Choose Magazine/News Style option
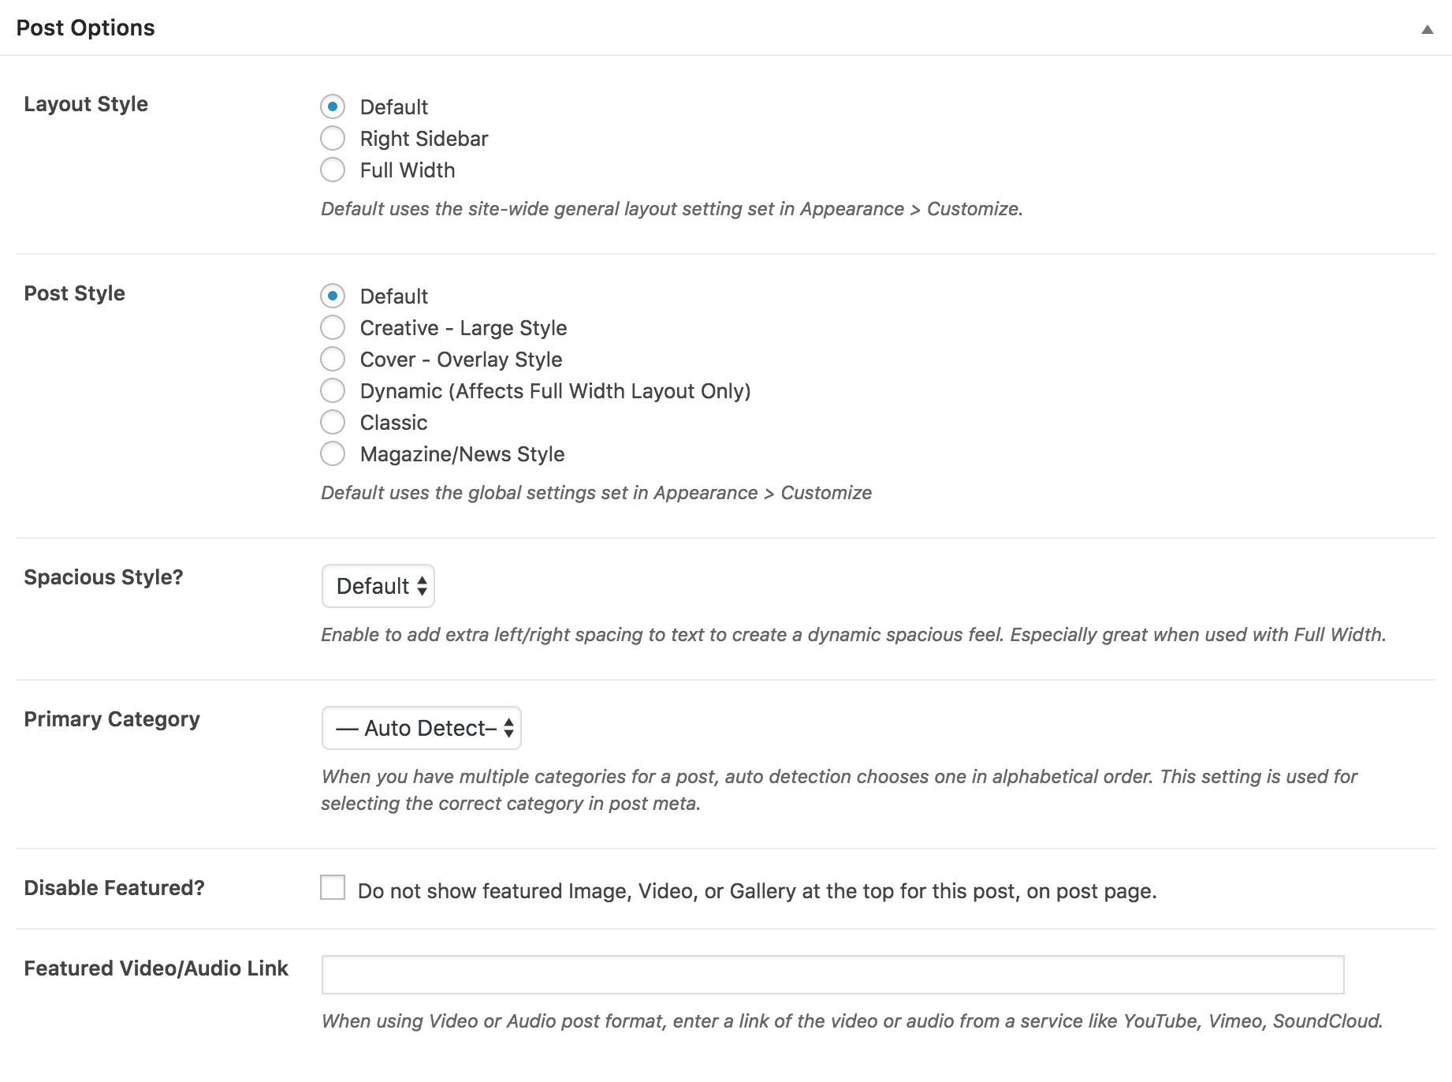The image size is (1452, 1082). (333, 453)
